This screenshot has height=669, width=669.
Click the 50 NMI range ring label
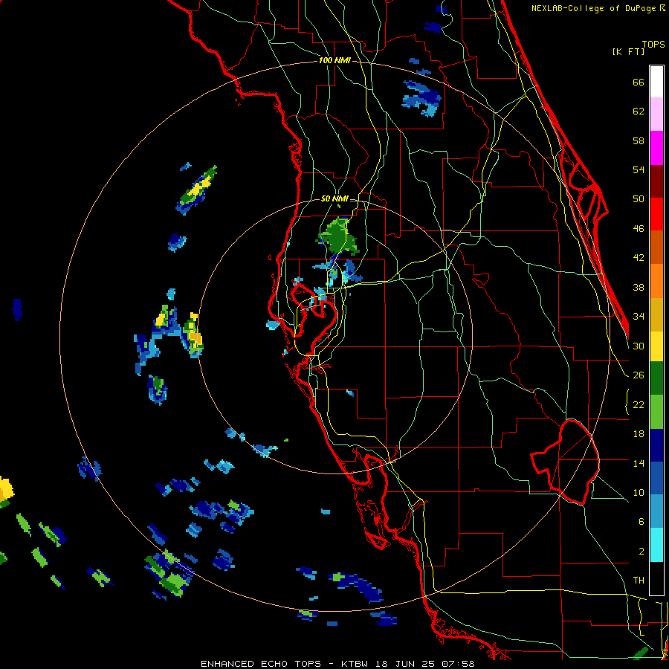click(x=334, y=198)
